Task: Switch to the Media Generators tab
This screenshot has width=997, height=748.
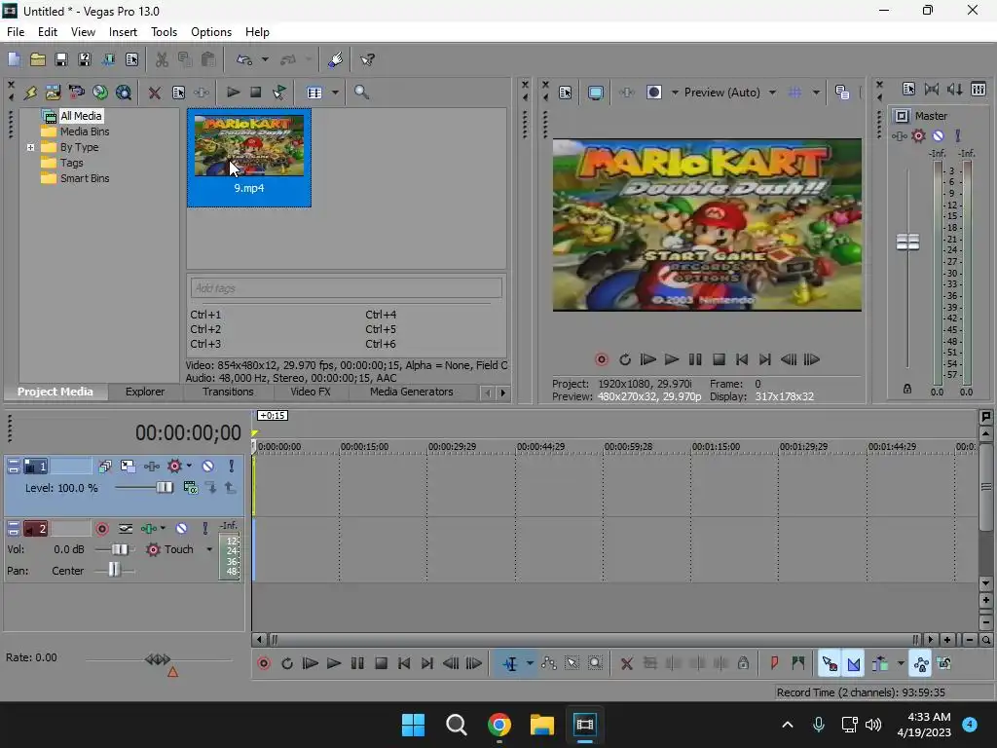Action: point(412,392)
